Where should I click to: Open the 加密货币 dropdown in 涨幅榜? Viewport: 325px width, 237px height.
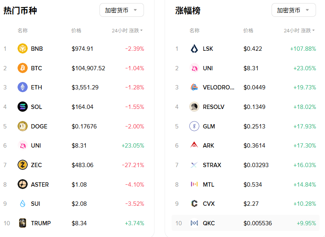point(294,10)
